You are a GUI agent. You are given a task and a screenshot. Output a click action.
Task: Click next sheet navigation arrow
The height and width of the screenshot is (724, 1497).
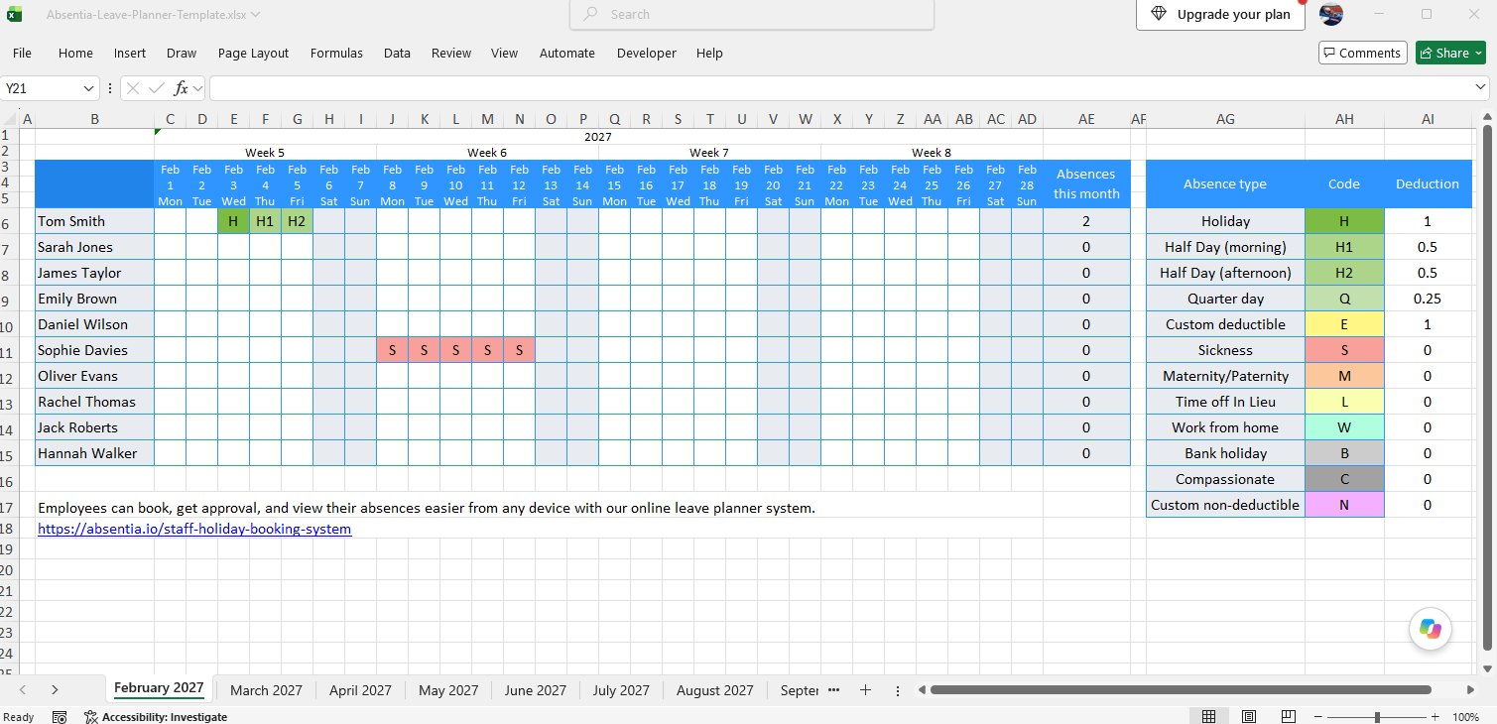[x=55, y=689]
